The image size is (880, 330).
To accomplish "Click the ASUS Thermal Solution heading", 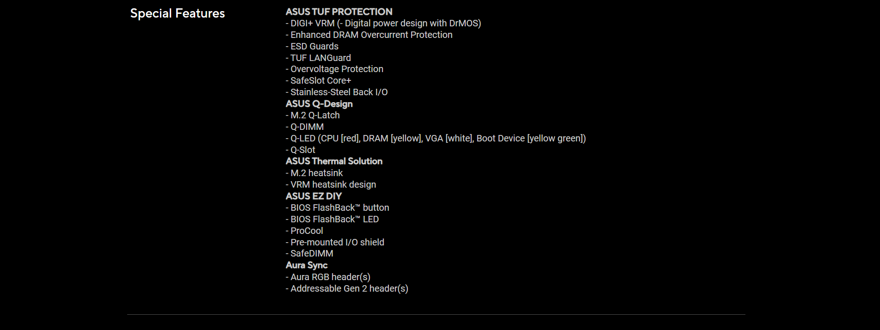I will pyautogui.click(x=334, y=161).
